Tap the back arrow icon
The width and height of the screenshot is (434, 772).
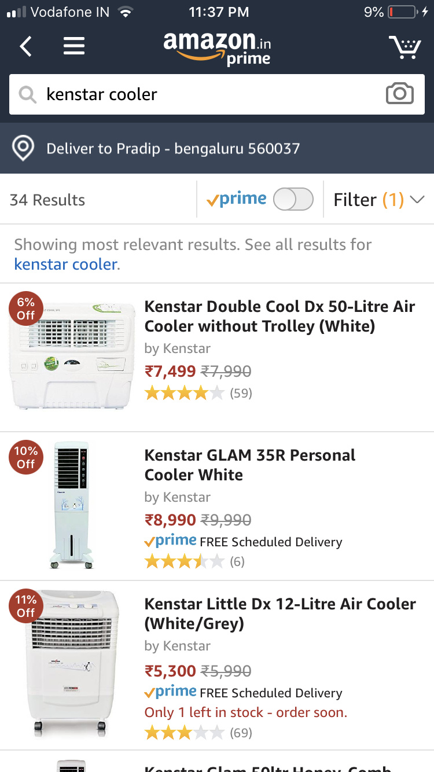25,46
